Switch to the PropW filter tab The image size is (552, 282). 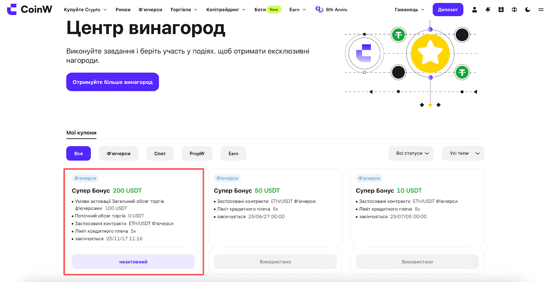coord(197,154)
